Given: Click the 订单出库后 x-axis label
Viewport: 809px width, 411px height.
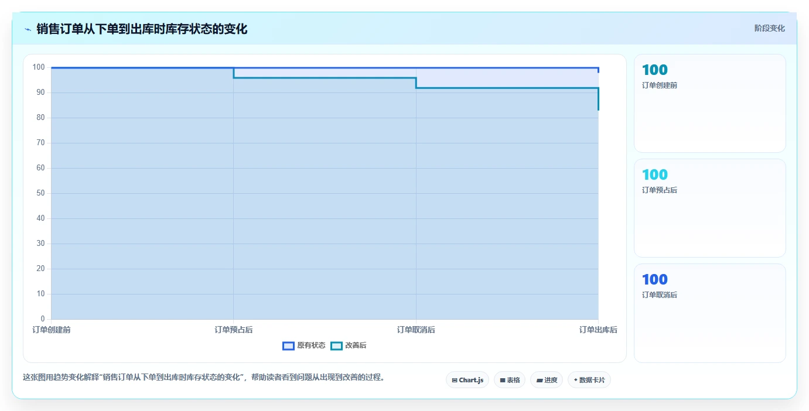Looking at the screenshot, I should pos(598,330).
